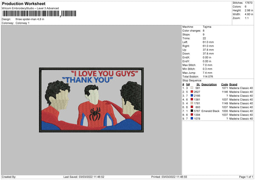Click the Machine value "Tajima"

207,27
